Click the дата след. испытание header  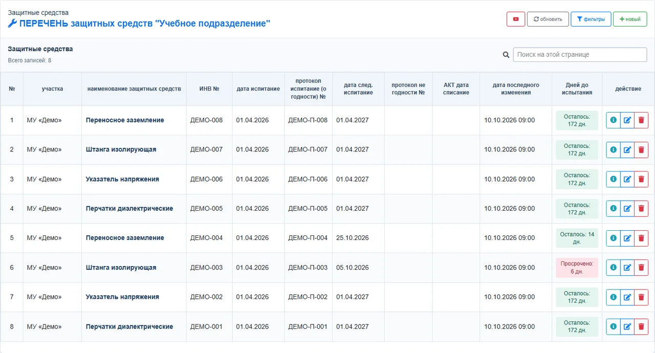click(358, 89)
